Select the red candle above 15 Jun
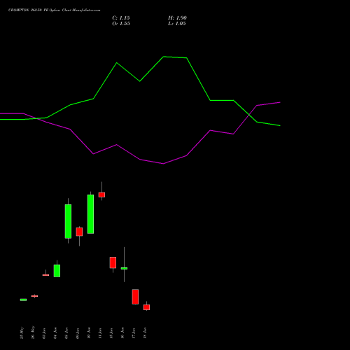350x350 pixels. click(x=113, y=262)
